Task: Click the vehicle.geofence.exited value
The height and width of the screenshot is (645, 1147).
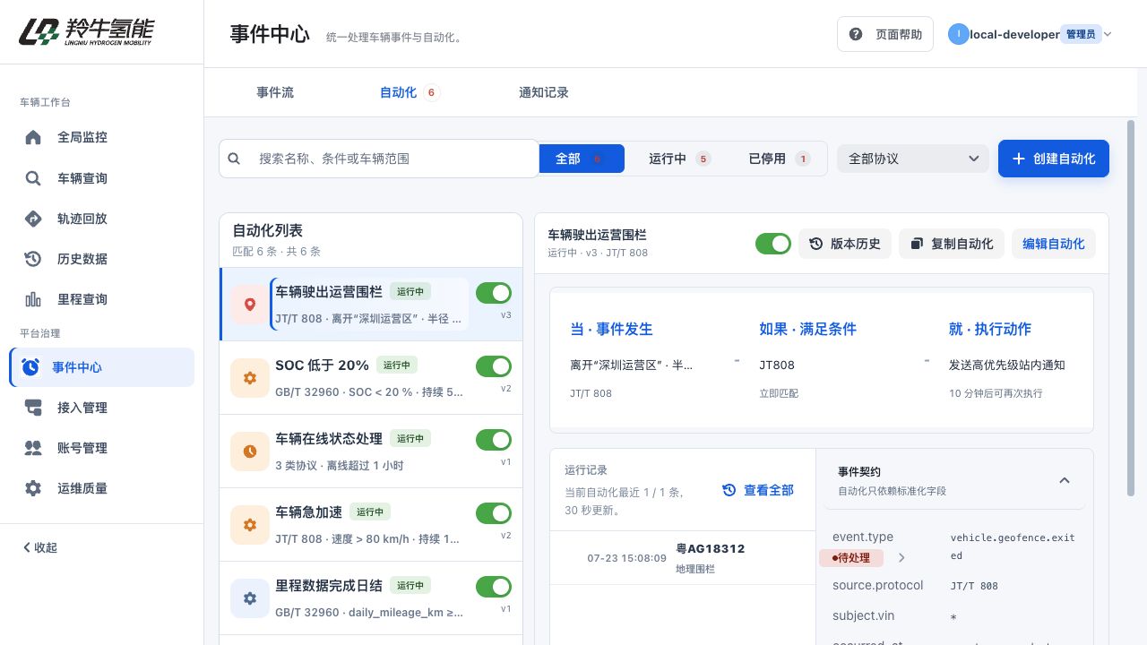Action: 1013,546
